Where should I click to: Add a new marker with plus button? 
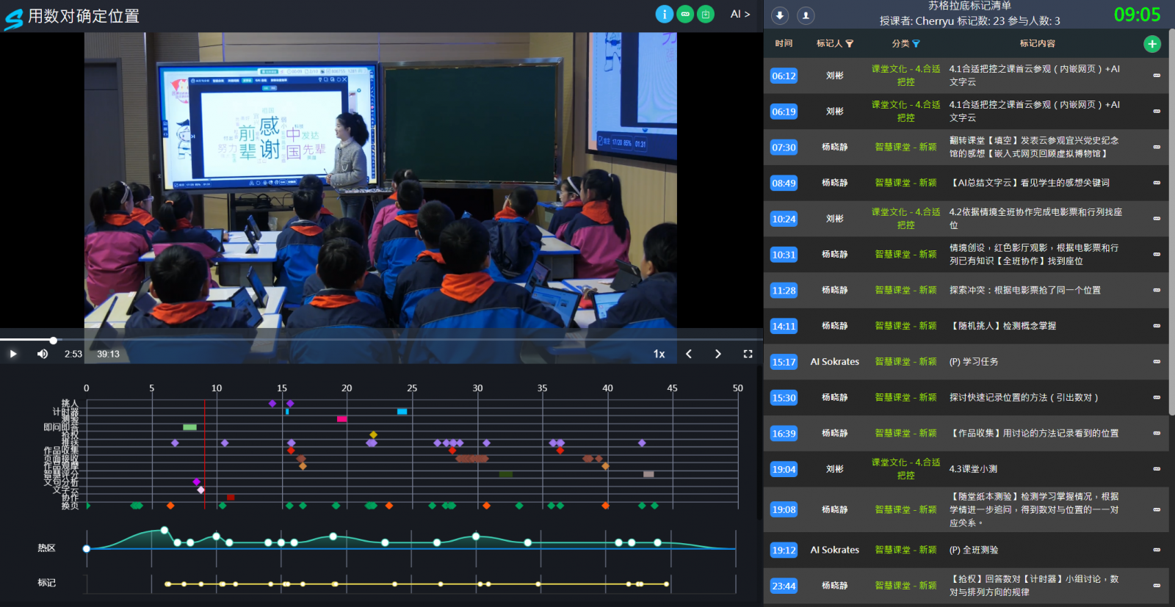pyautogui.click(x=1152, y=44)
